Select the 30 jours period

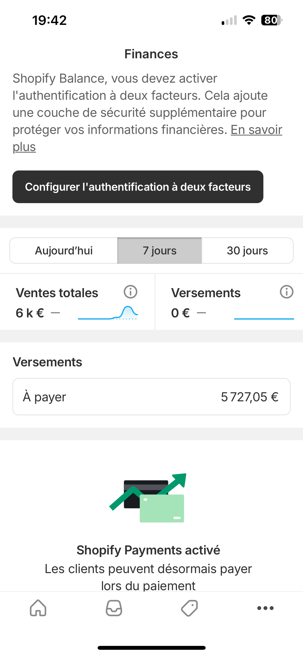pos(247,251)
